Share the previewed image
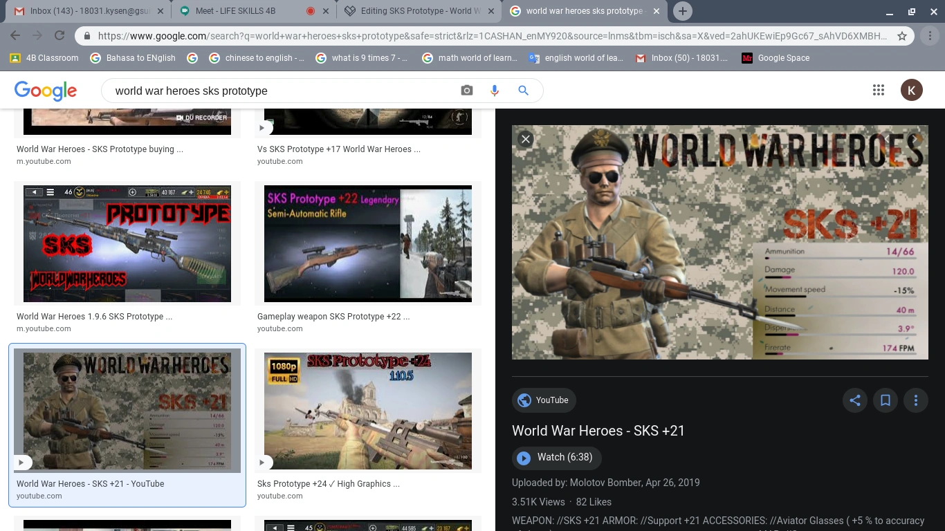The height and width of the screenshot is (531, 945). coord(855,400)
